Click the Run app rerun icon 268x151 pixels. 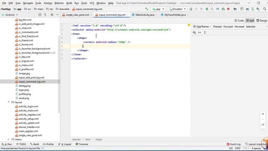click(x=191, y=9)
